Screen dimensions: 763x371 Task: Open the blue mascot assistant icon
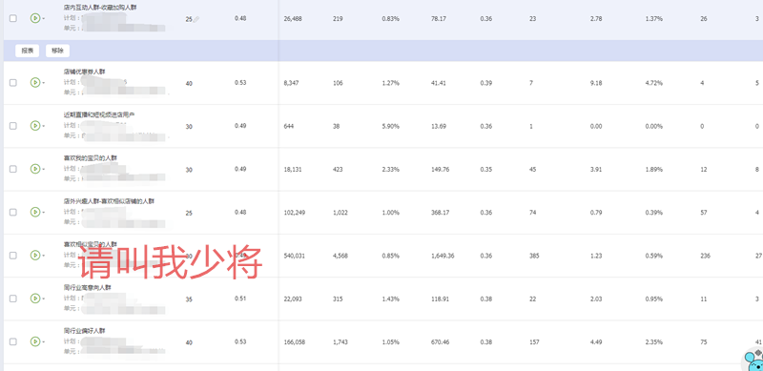[754, 361]
